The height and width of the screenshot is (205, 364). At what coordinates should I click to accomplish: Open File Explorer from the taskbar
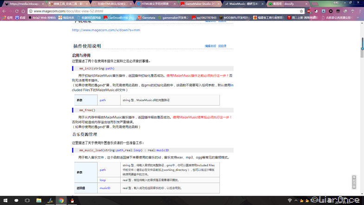(x=39, y=200)
